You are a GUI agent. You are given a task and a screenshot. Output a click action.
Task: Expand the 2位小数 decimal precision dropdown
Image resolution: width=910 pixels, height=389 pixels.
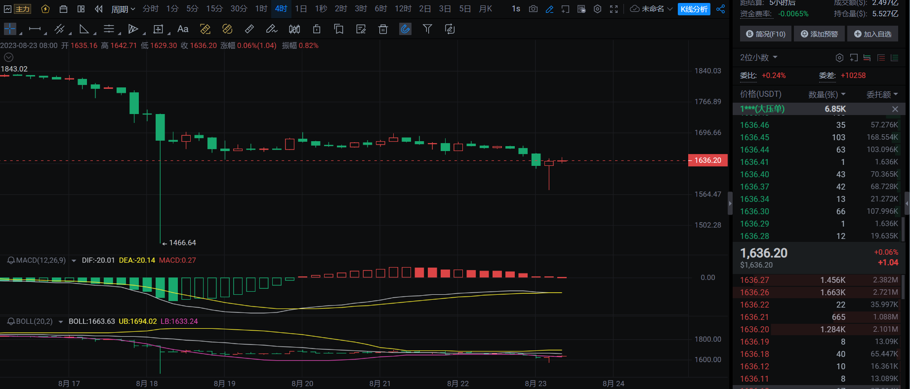[758, 58]
